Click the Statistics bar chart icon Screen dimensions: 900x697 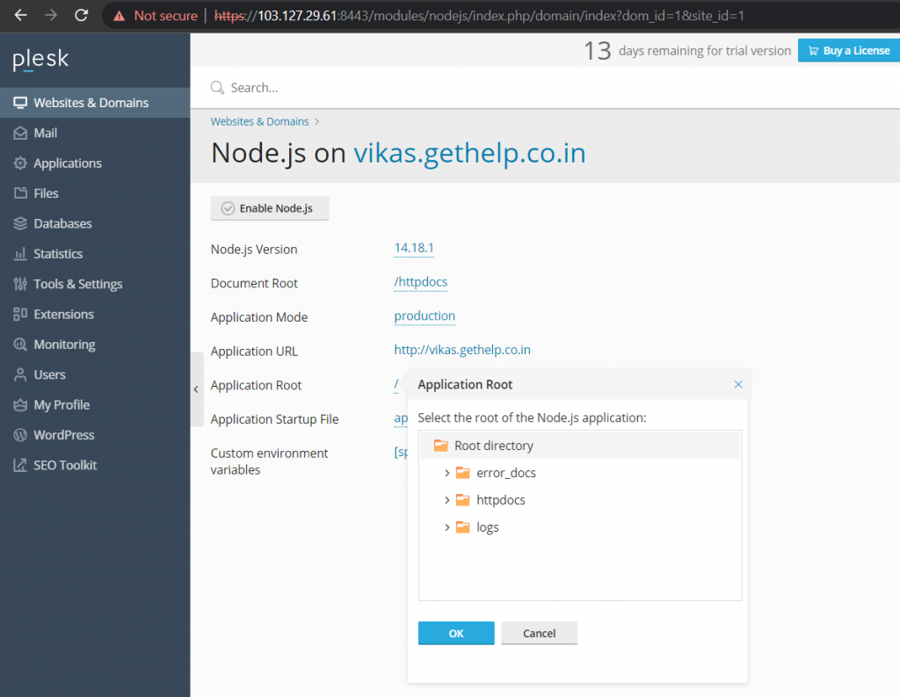[20, 254]
